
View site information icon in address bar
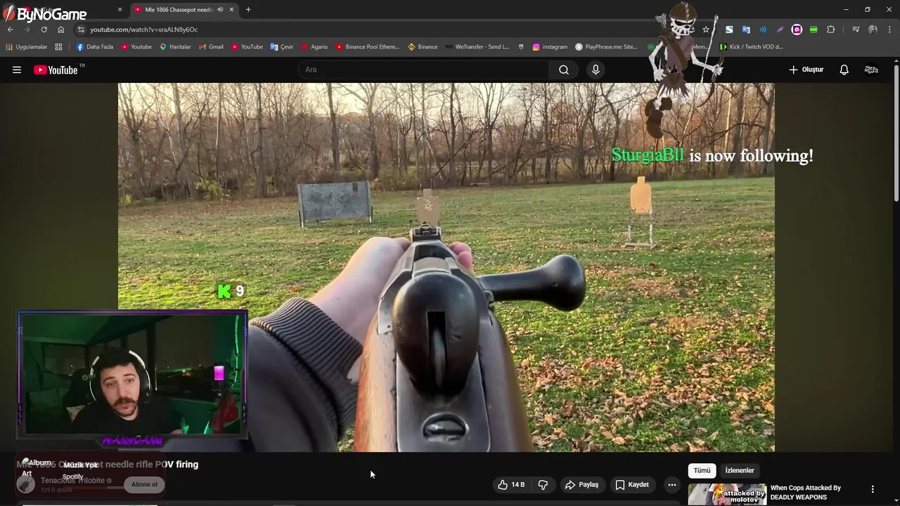[81, 30]
